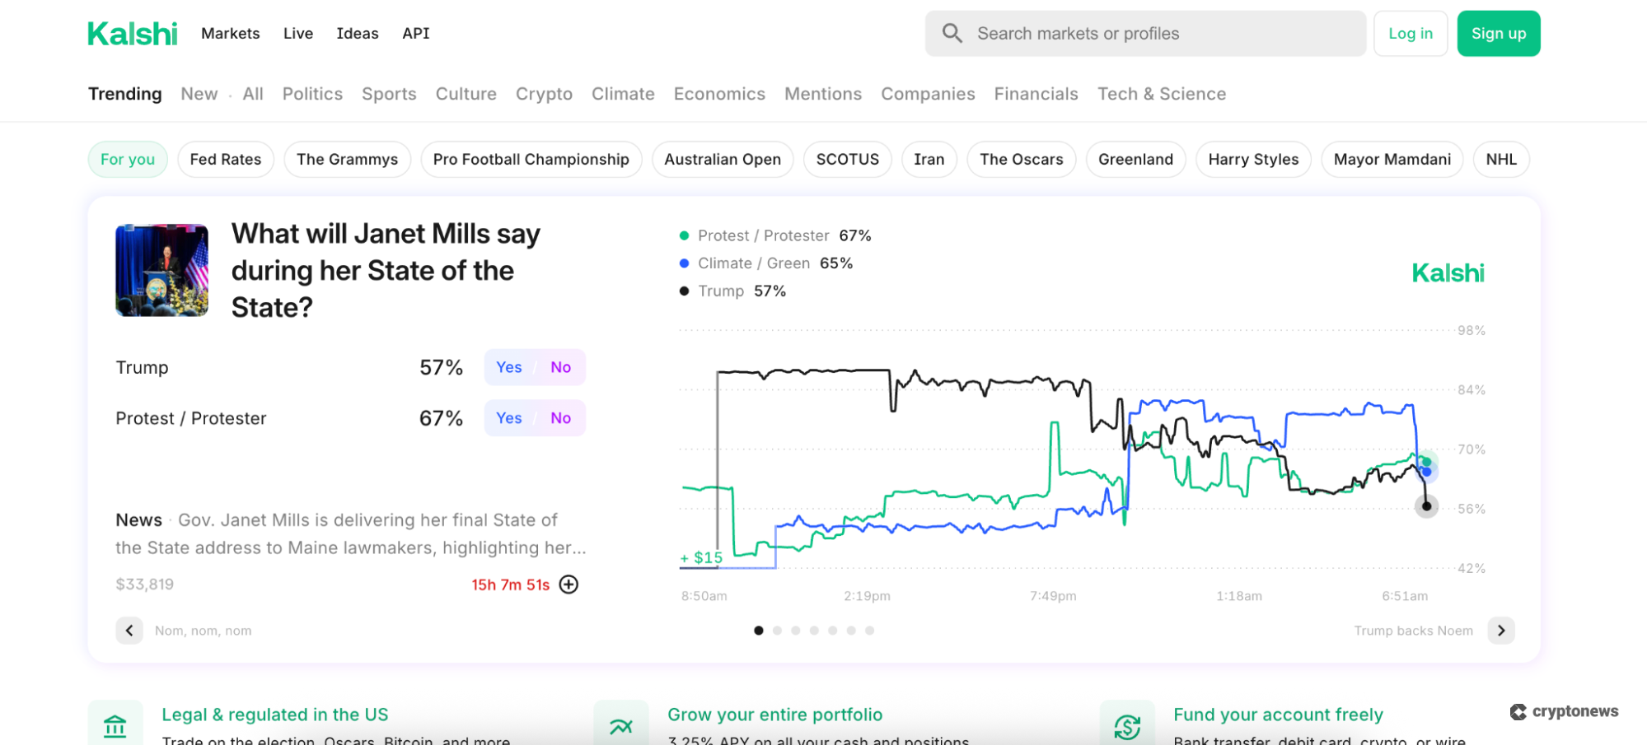Viewport: 1647px width, 745px height.
Task: Click the search magnifier icon
Action: [x=952, y=34]
